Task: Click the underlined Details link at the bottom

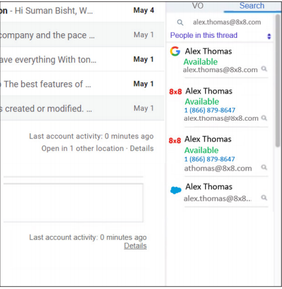Action: coord(135,246)
